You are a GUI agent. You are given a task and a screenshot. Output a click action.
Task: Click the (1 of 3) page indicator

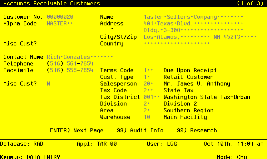click(250, 3)
